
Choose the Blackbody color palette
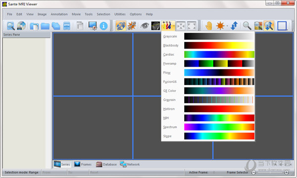208,45
